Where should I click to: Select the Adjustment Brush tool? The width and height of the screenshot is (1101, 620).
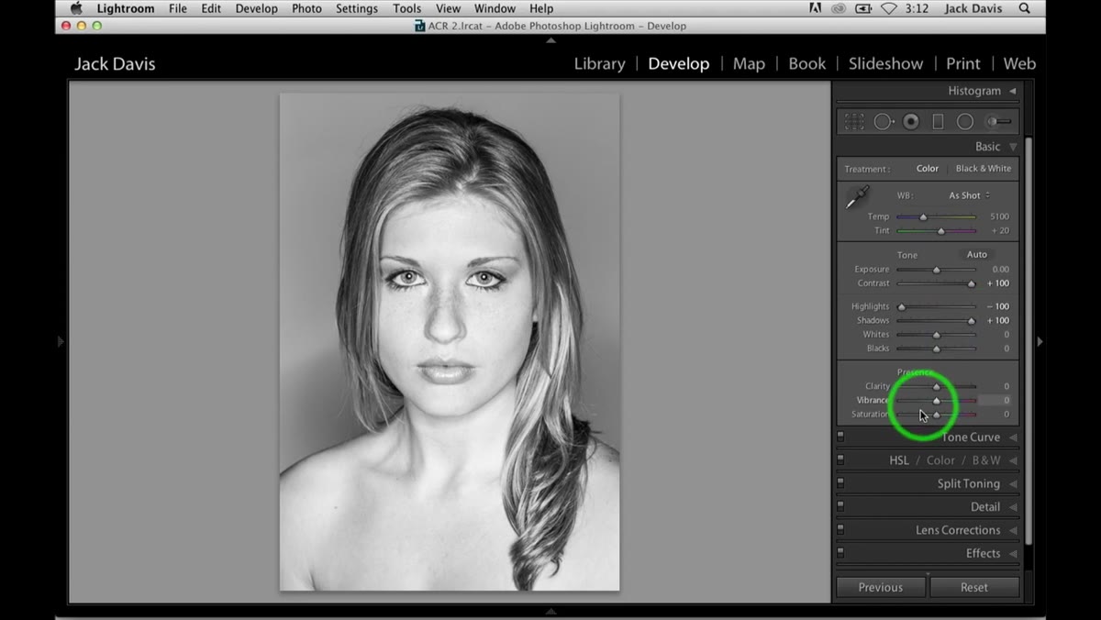(x=998, y=121)
